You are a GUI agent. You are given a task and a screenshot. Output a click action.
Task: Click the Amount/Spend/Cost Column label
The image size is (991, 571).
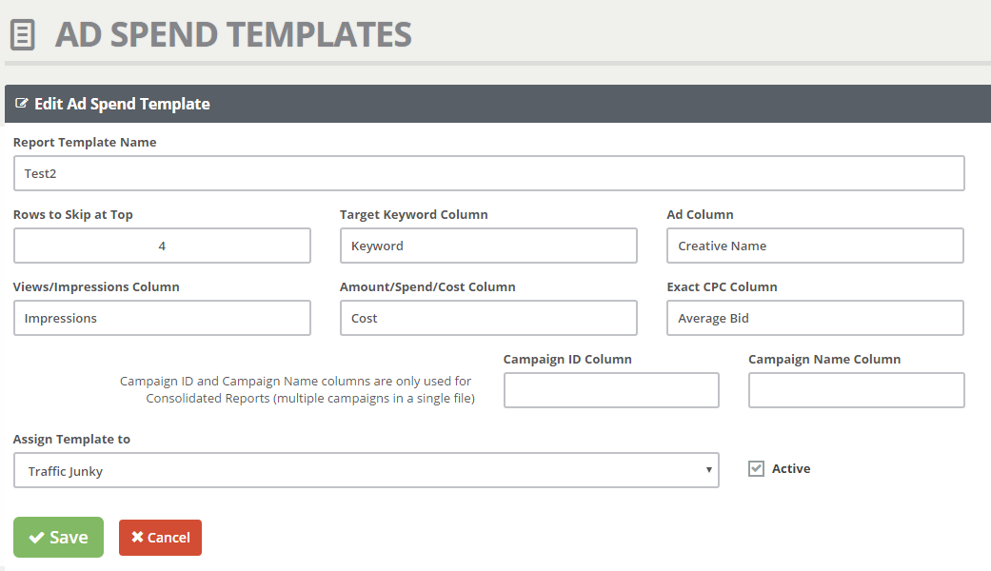427,286
